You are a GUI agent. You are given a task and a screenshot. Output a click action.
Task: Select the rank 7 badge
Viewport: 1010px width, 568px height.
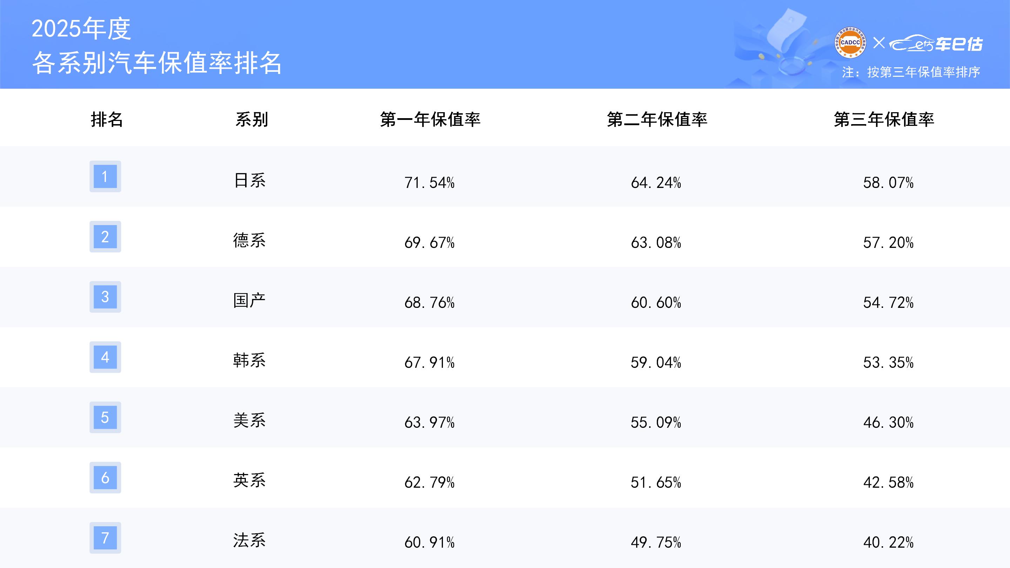pyautogui.click(x=105, y=538)
